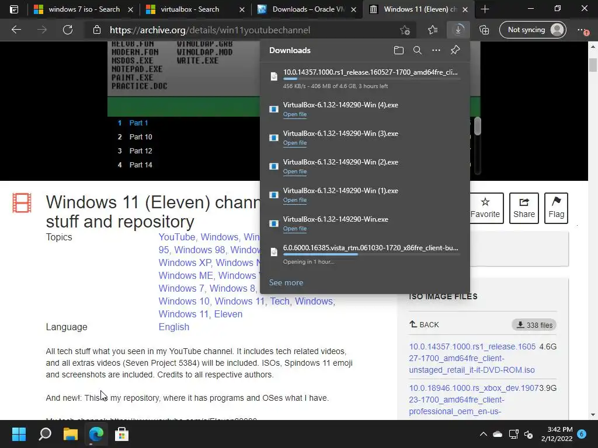Open the YouTube topic link

click(x=176, y=237)
